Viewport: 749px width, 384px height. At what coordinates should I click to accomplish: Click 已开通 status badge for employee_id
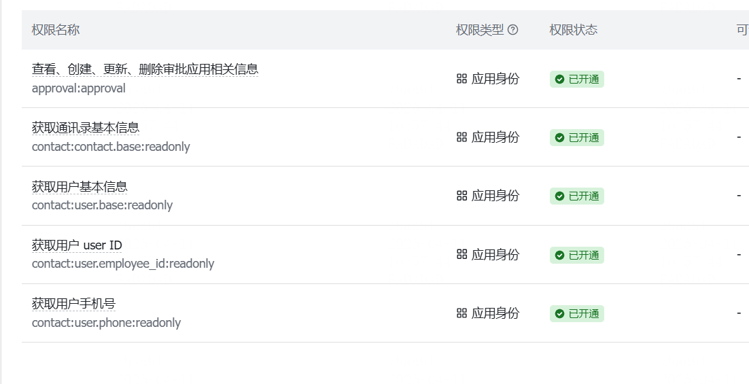tap(576, 255)
